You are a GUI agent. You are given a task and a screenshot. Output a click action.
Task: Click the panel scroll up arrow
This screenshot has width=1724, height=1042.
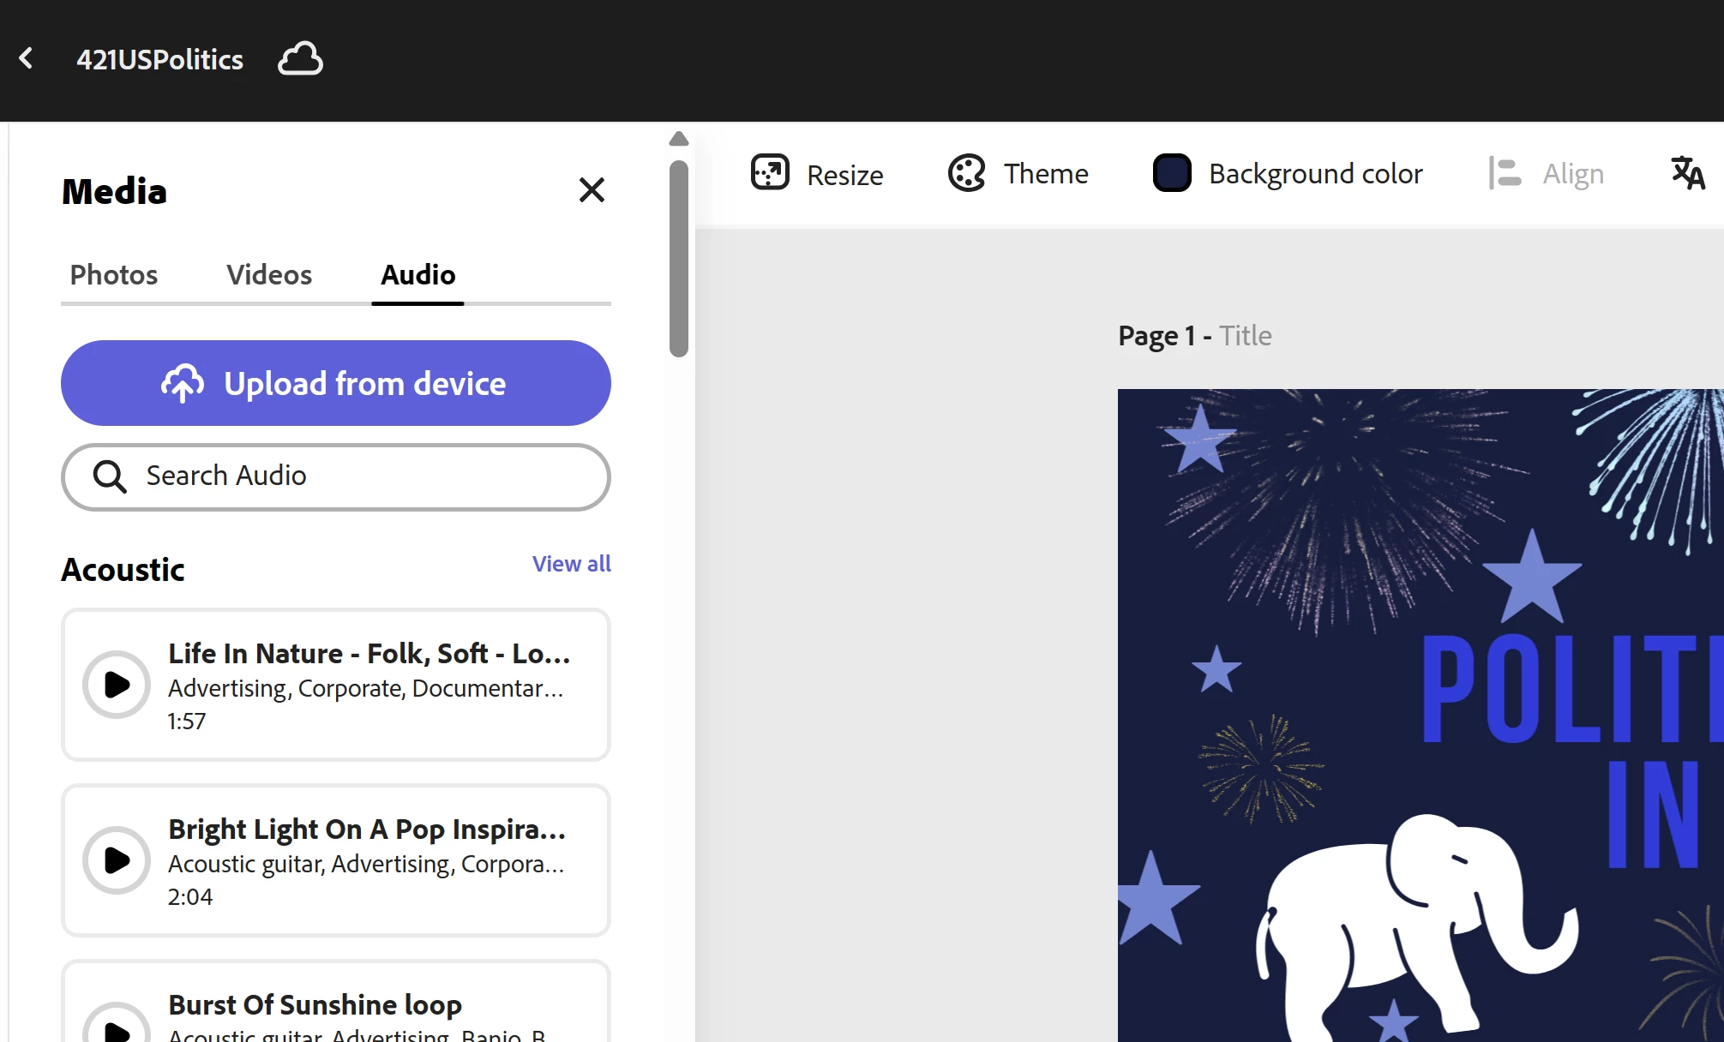679,139
